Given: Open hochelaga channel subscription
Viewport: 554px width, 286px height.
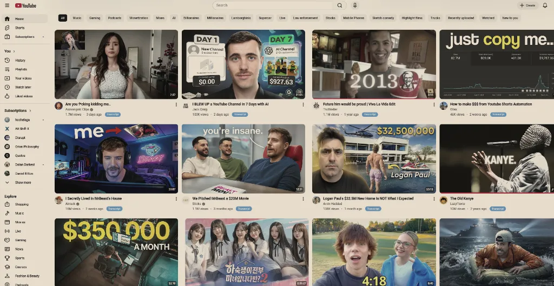Looking at the screenshot, I should (x=24, y=119).
